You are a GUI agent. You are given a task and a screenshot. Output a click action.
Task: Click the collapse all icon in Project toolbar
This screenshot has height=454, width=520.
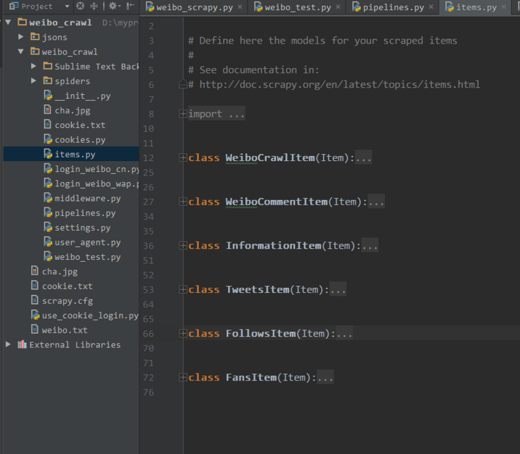coord(94,6)
